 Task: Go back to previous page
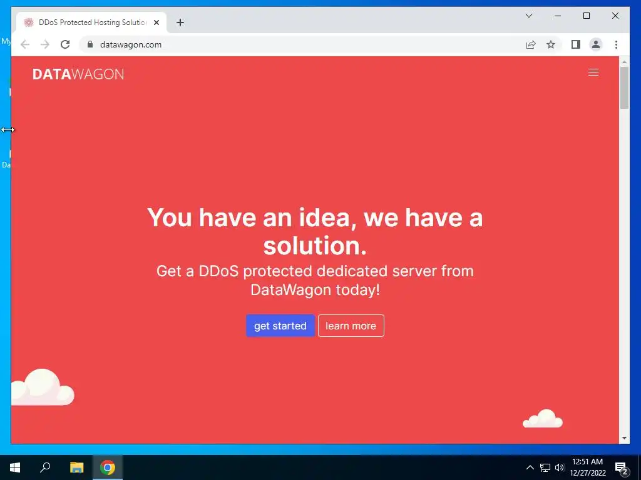(x=25, y=44)
